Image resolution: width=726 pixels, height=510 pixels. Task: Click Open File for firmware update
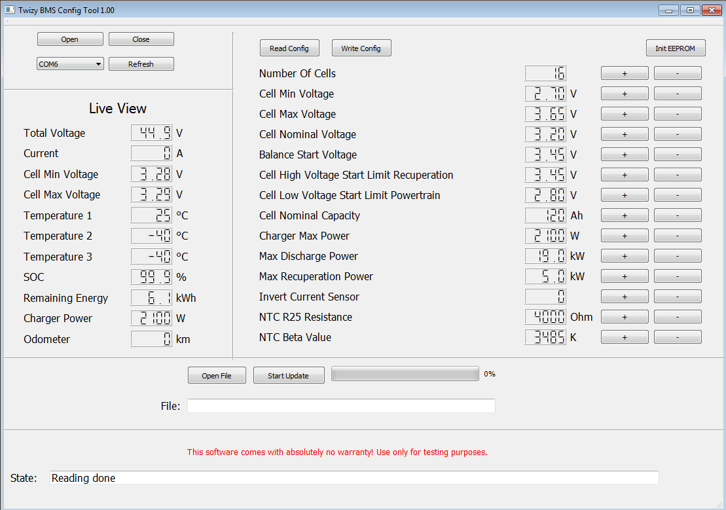[x=217, y=376]
